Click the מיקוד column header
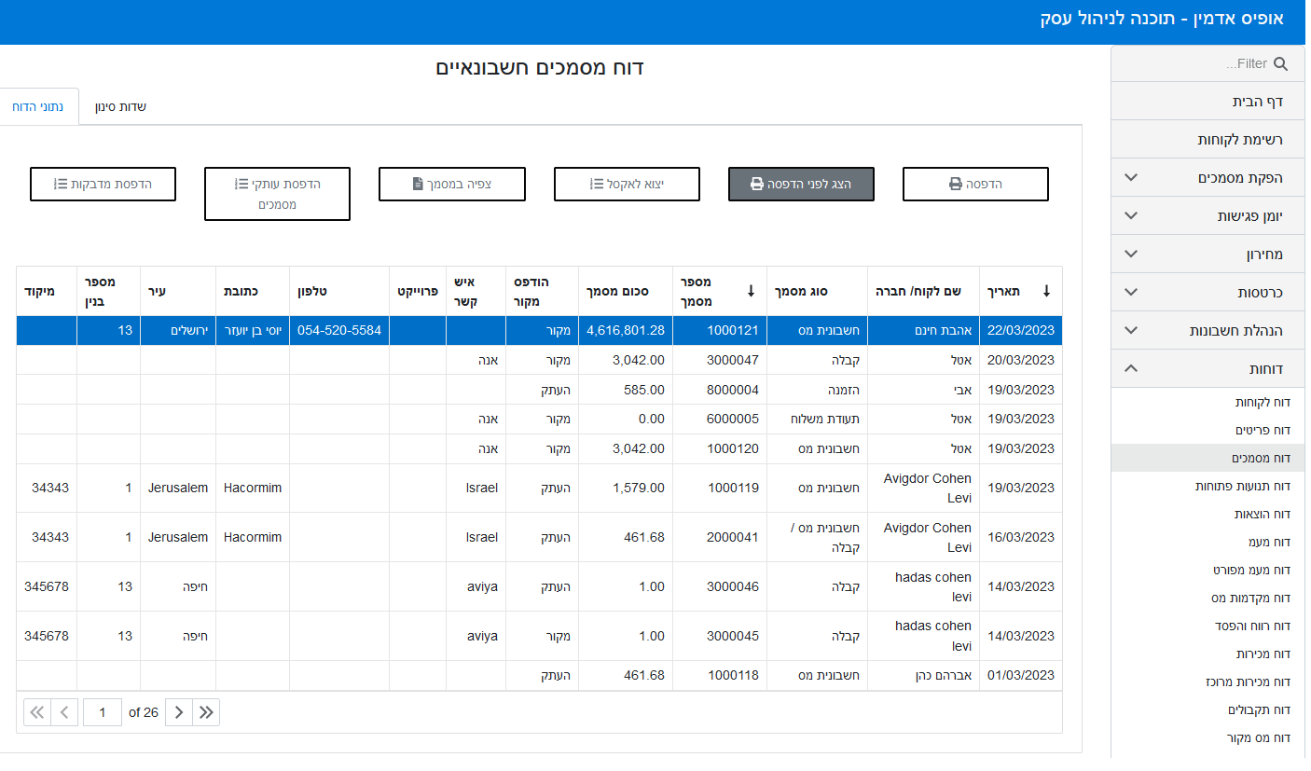The width and height of the screenshot is (1311, 771). coord(47,291)
